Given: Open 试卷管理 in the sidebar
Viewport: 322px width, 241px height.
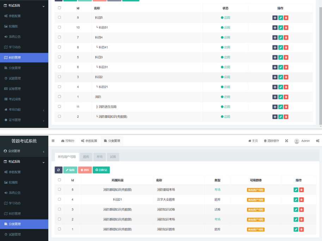Looking at the screenshot, I should (24, 89).
